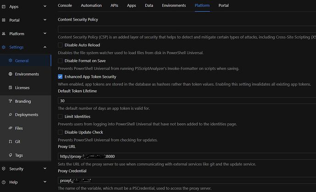Image resolution: width=316 pixels, height=192 pixels.
Task: Open the Portal tab
Action: click(223, 5)
